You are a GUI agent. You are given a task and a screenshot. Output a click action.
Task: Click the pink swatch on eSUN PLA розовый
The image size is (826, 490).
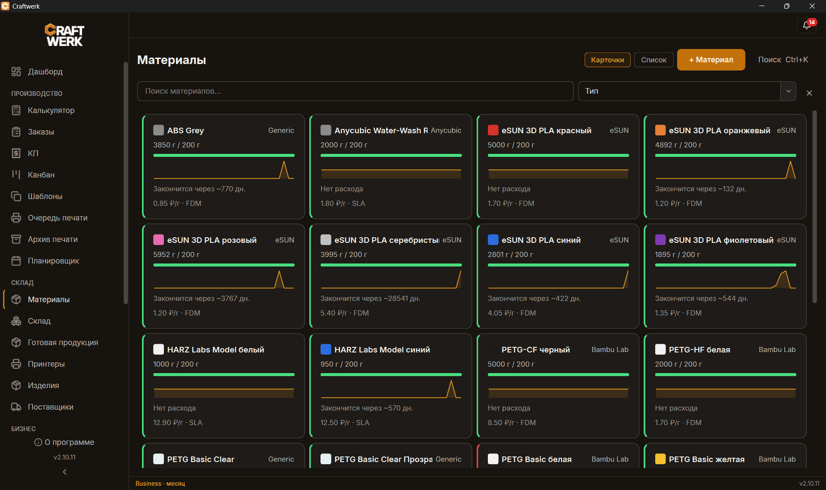(x=158, y=240)
